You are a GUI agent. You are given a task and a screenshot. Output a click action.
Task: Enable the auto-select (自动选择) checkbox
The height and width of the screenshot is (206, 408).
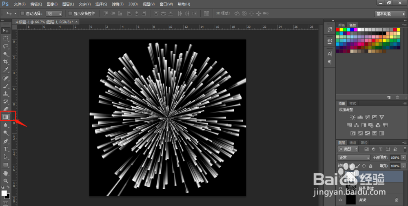(22, 13)
